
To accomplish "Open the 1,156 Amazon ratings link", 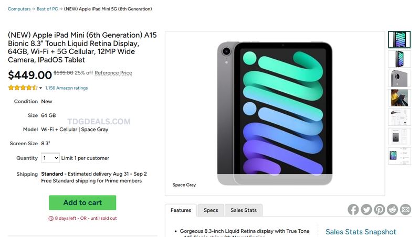I will point(67,88).
